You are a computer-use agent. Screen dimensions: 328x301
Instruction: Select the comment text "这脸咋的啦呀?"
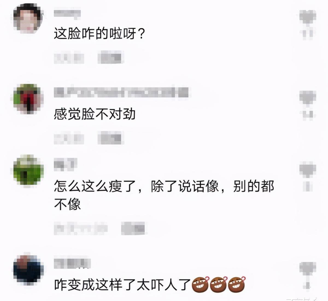tap(99, 34)
